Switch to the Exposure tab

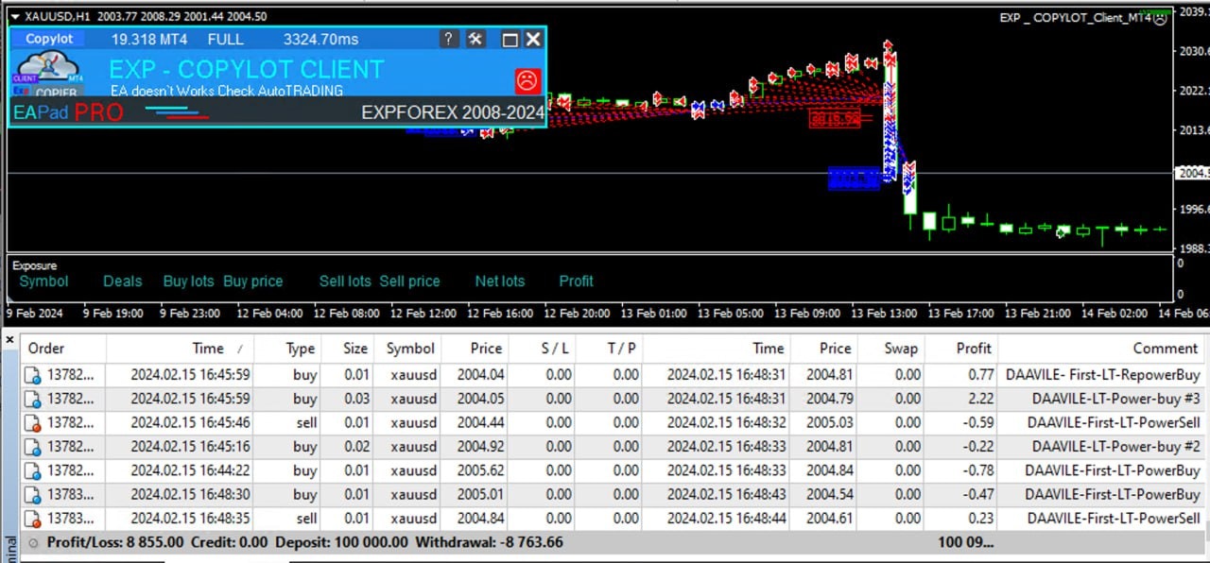tap(35, 265)
